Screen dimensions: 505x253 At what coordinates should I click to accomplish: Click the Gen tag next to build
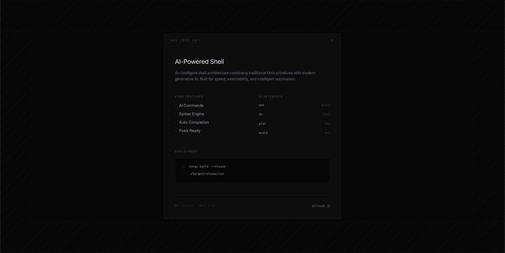pos(327,133)
